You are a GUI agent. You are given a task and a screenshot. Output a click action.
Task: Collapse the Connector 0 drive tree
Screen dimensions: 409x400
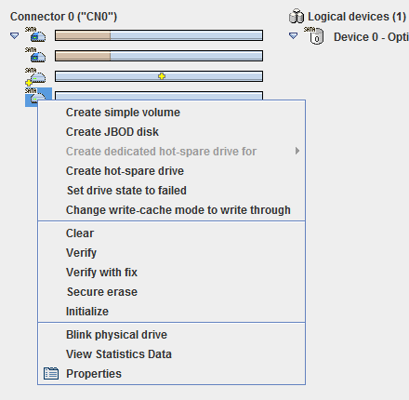pyautogui.click(x=14, y=36)
